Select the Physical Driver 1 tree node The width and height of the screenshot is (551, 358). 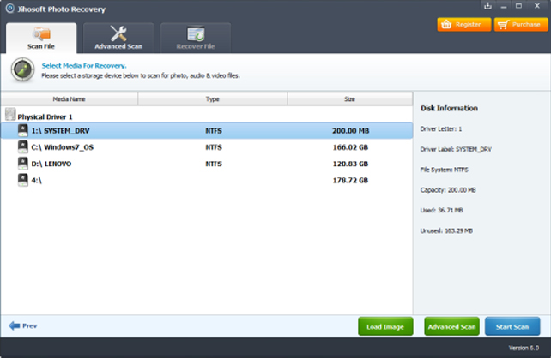(45, 116)
